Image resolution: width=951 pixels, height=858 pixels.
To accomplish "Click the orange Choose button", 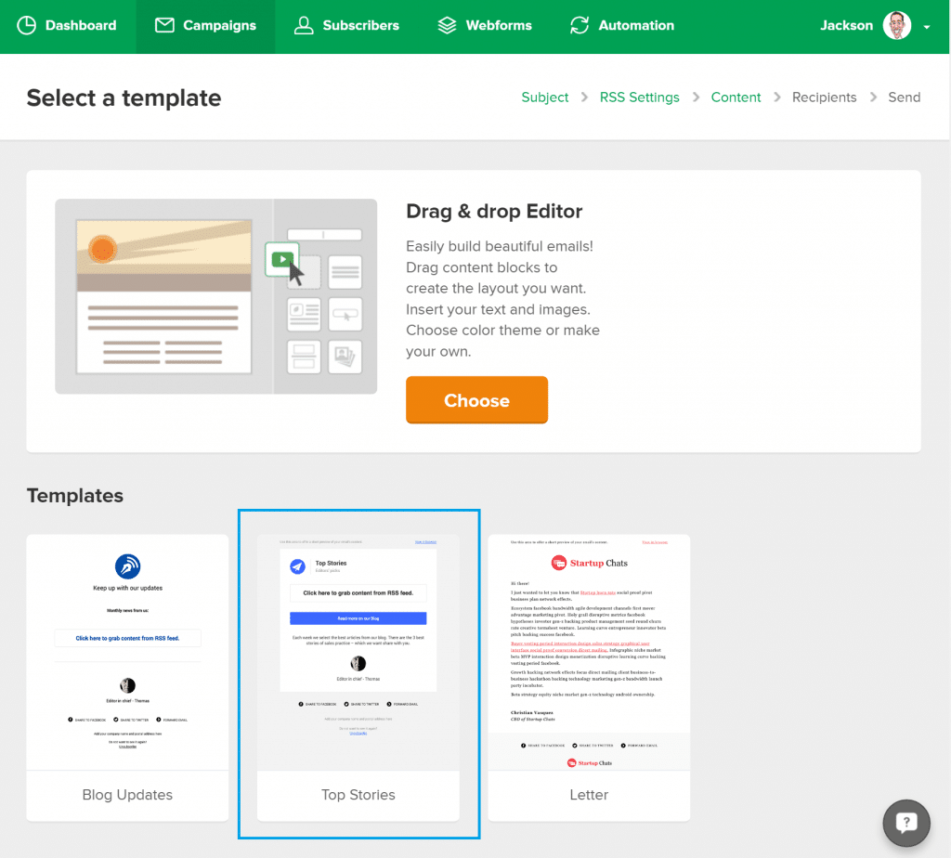I will point(476,400).
